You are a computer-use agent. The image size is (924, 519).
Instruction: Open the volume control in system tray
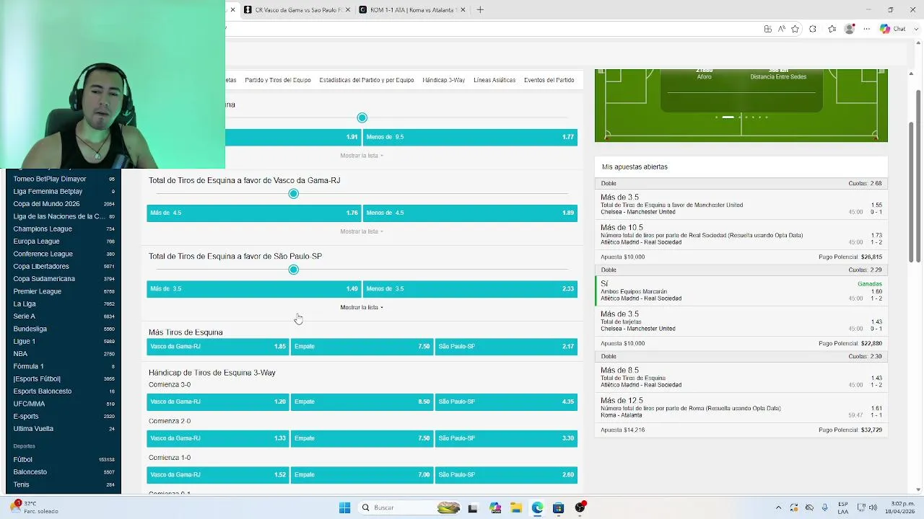(873, 507)
